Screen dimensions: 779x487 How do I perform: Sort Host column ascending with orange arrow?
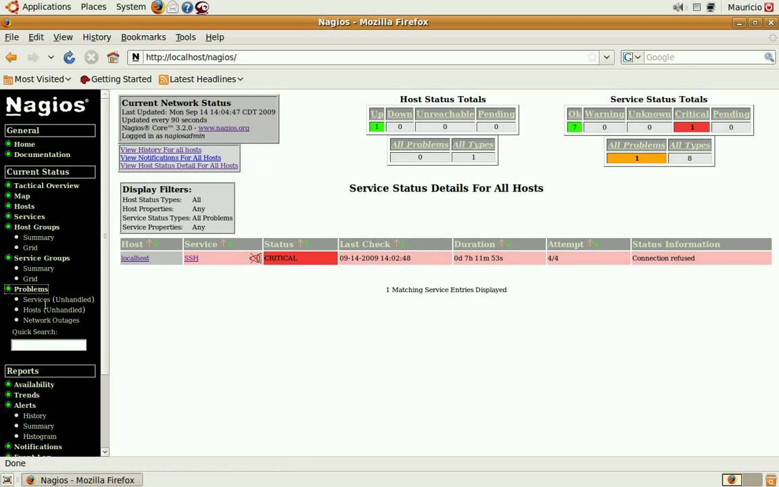click(x=149, y=243)
